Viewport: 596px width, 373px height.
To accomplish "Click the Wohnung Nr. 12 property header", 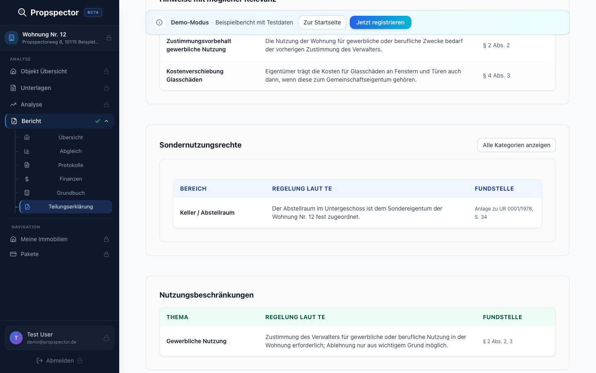I will coord(60,38).
